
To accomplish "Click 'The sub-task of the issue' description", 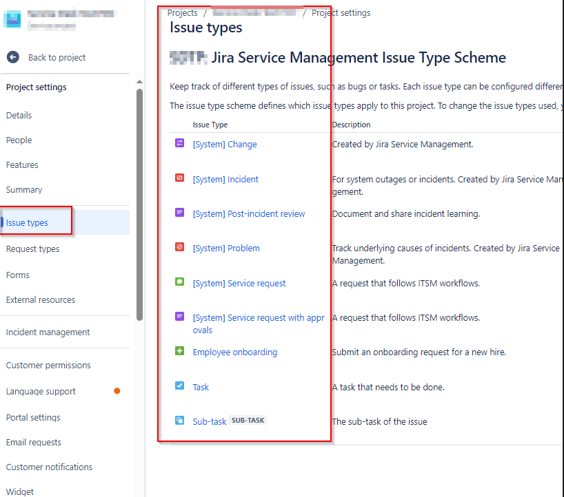I will pyautogui.click(x=379, y=421).
